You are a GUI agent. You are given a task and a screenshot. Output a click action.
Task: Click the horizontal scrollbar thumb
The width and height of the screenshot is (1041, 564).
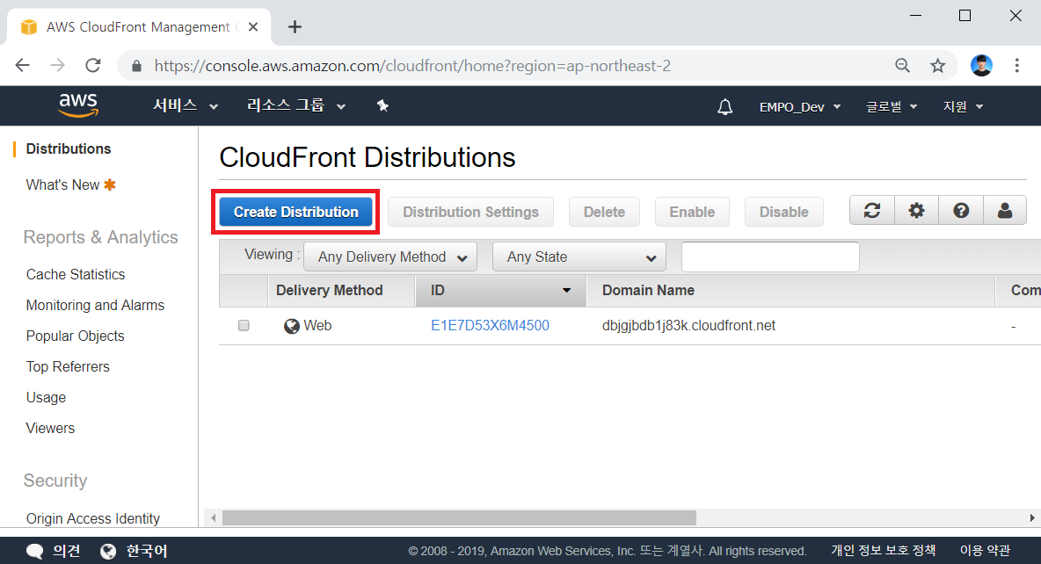tap(459, 517)
